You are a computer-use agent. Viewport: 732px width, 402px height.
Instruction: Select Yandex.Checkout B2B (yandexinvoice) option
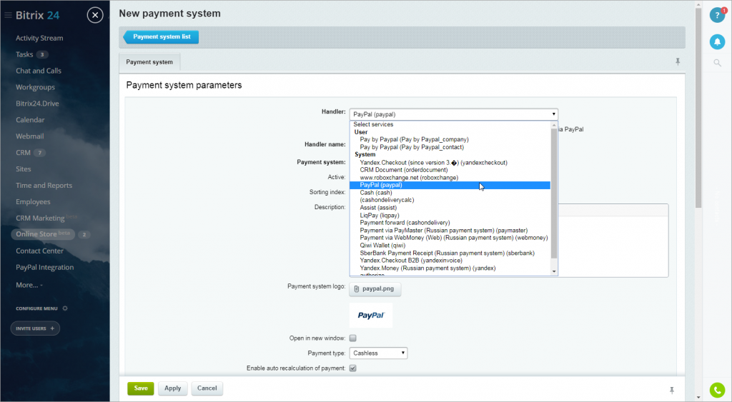[x=411, y=261]
